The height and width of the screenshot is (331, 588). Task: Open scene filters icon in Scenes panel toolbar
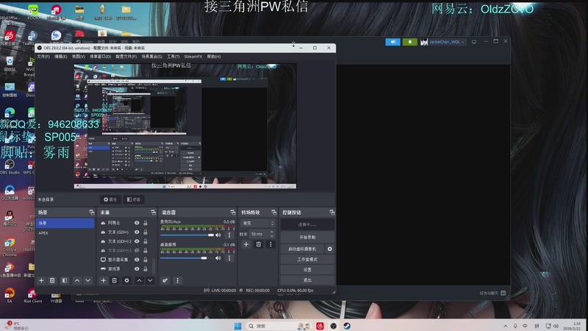point(65,280)
